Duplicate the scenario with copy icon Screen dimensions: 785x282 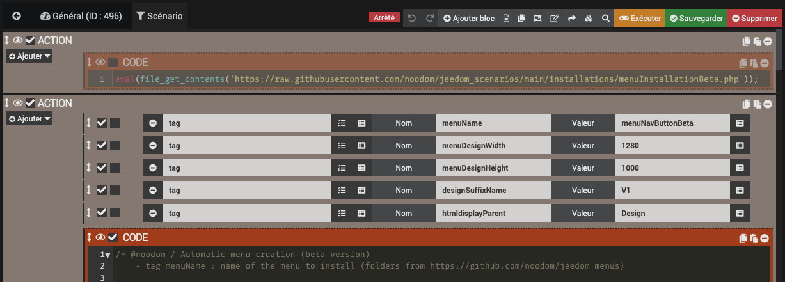point(521,19)
